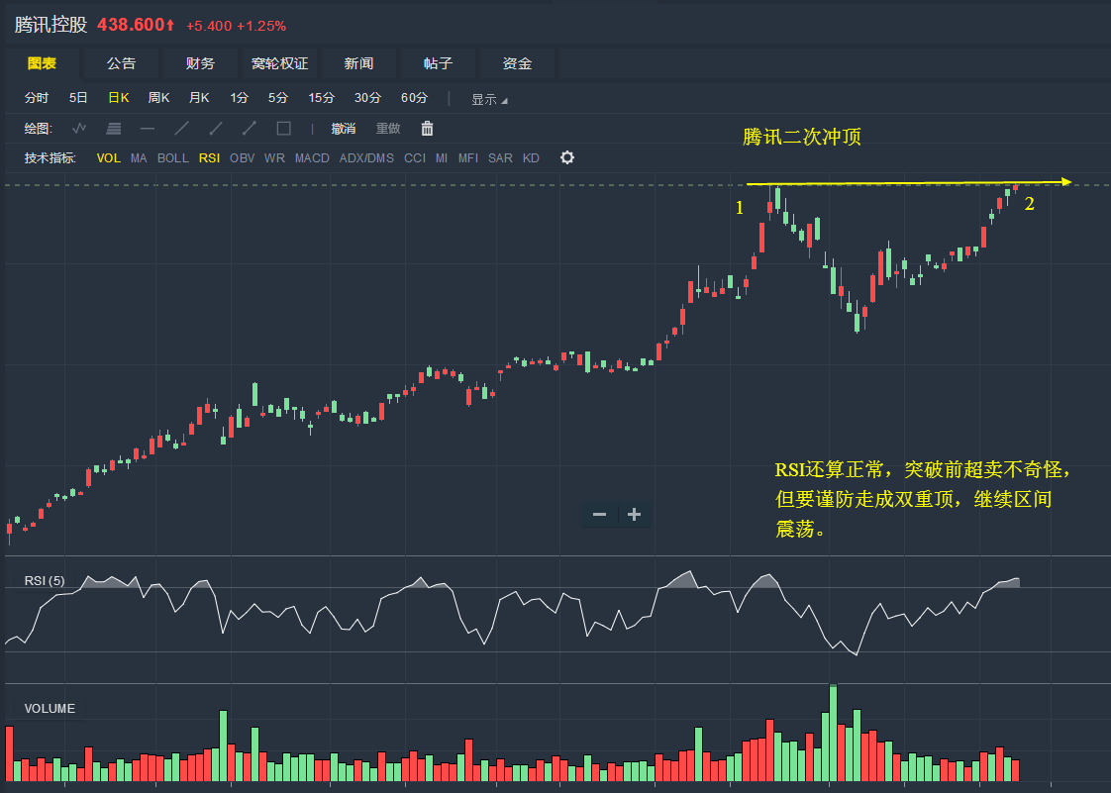Image resolution: width=1111 pixels, height=793 pixels.
Task: Select the ray line with start dot
Action: [x=216, y=129]
